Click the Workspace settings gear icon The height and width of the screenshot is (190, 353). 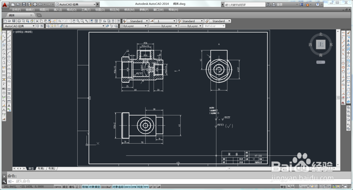point(38,26)
